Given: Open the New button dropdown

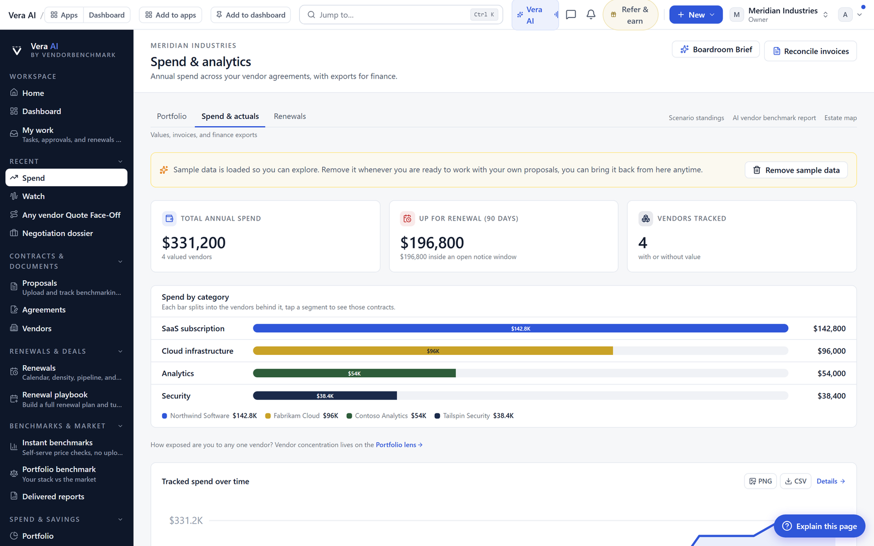Looking at the screenshot, I should click(x=696, y=15).
